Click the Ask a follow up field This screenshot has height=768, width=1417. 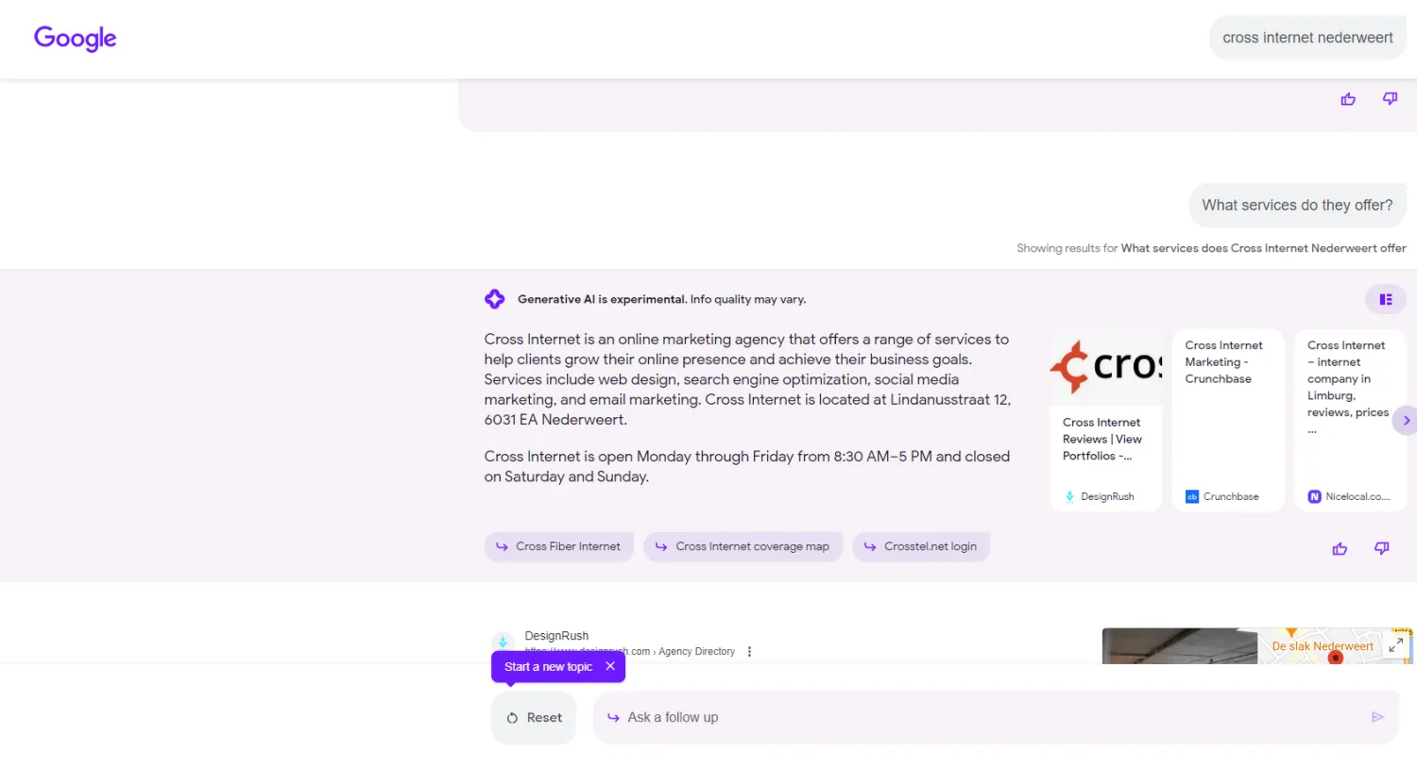[x=982, y=718]
